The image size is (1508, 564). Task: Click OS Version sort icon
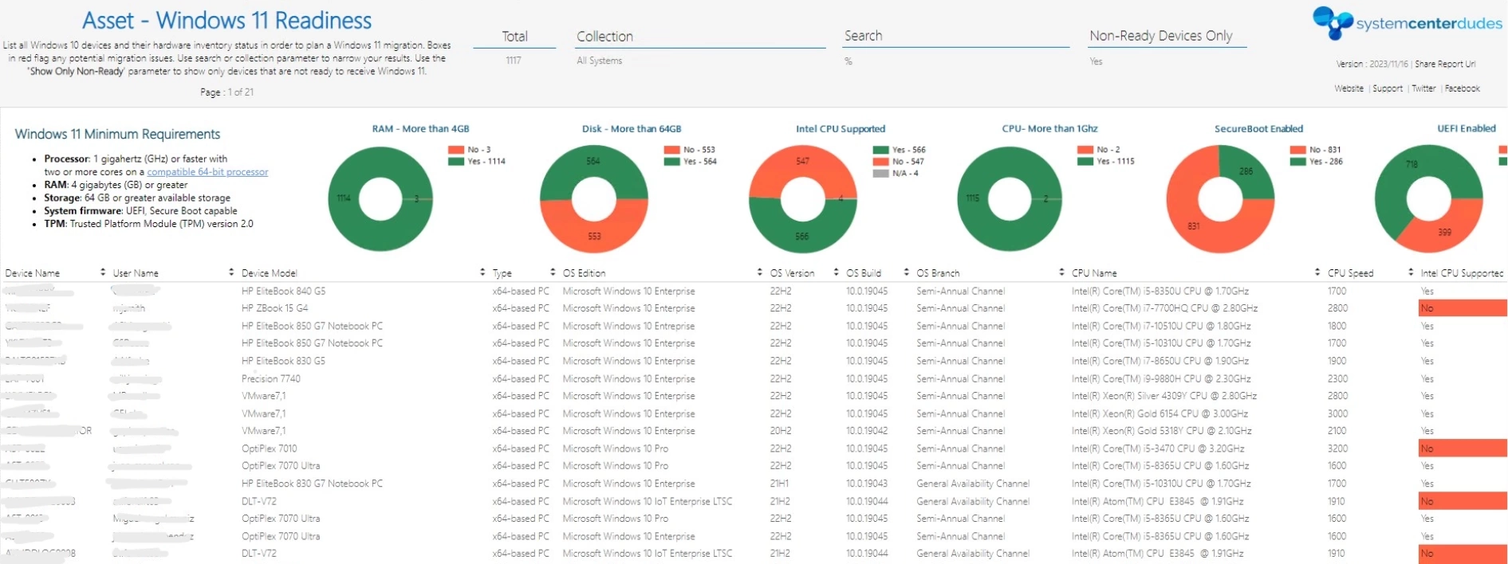coord(836,272)
